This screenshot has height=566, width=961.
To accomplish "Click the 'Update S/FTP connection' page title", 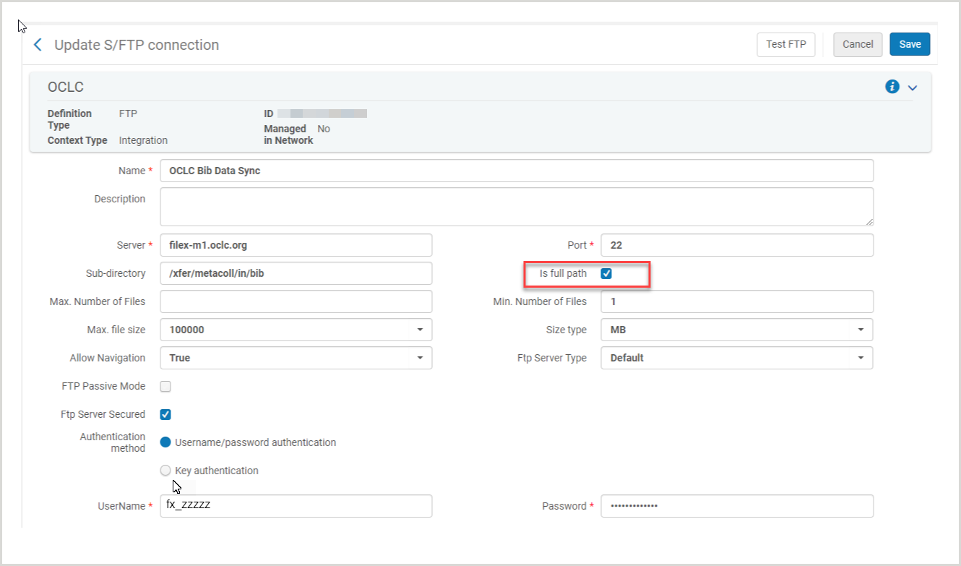I will coord(137,45).
